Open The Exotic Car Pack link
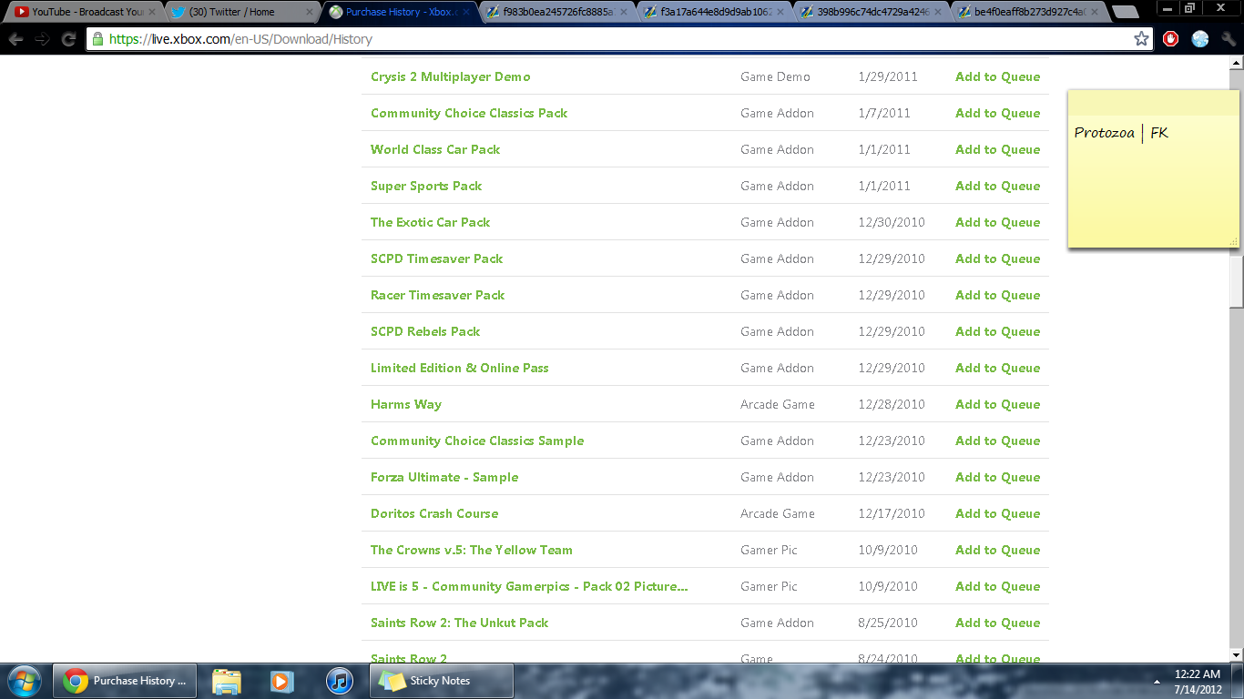 pos(430,222)
